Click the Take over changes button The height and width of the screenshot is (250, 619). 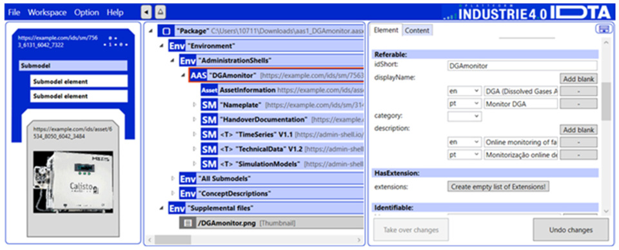(x=411, y=230)
